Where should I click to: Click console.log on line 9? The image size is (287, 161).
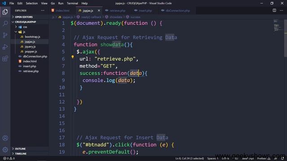pos(99,80)
